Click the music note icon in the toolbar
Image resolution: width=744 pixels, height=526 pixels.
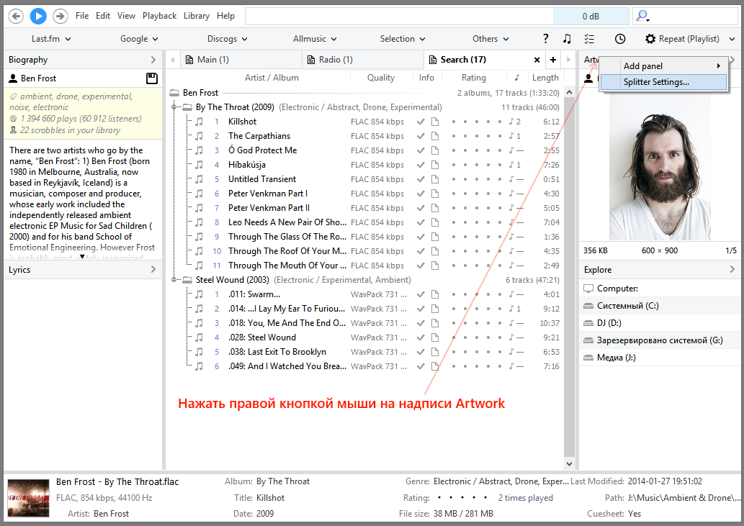[567, 39]
